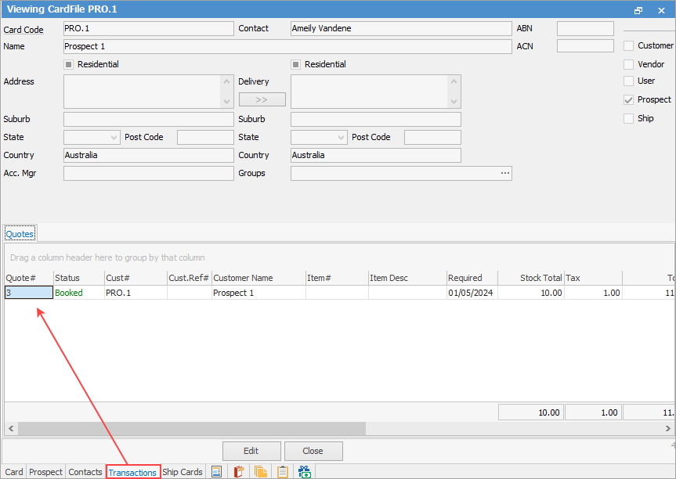The image size is (676, 479).
Task: Switch to the Contacts tab
Action: pos(85,472)
